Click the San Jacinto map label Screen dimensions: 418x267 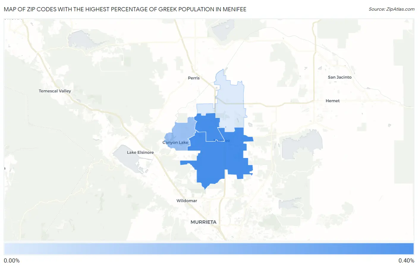[x=340, y=77]
